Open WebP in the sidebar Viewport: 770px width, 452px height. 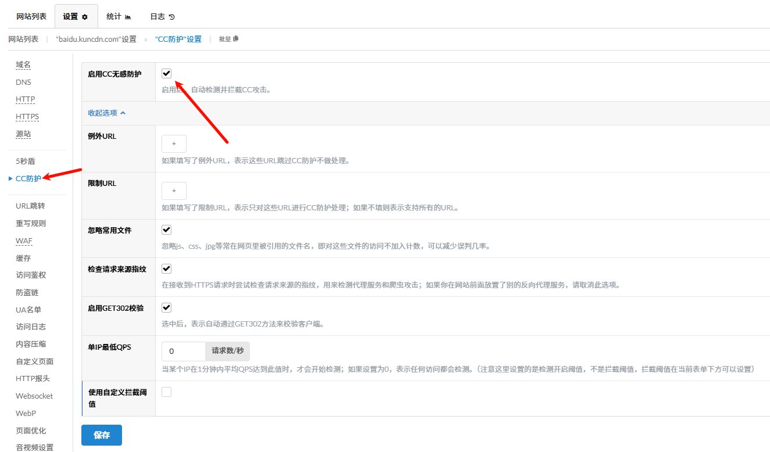pyautogui.click(x=26, y=413)
